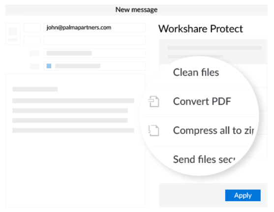Click the subject line input field
The width and height of the screenshot is (274, 212).
point(94,53)
